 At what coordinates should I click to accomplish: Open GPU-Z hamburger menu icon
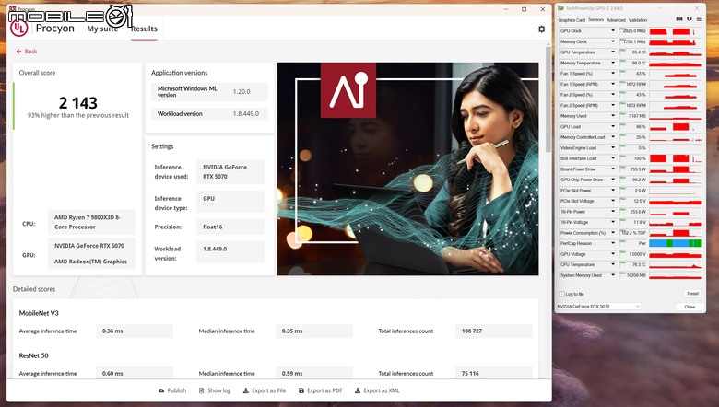[699, 19]
